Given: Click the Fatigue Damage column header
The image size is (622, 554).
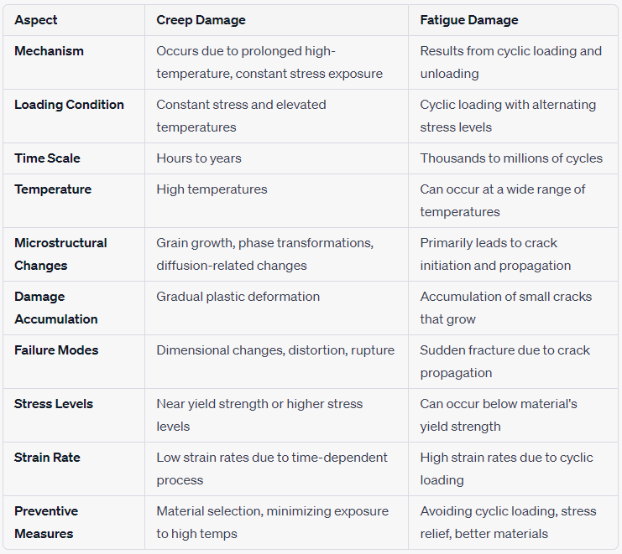Looking at the screenshot, I should pos(469,20).
